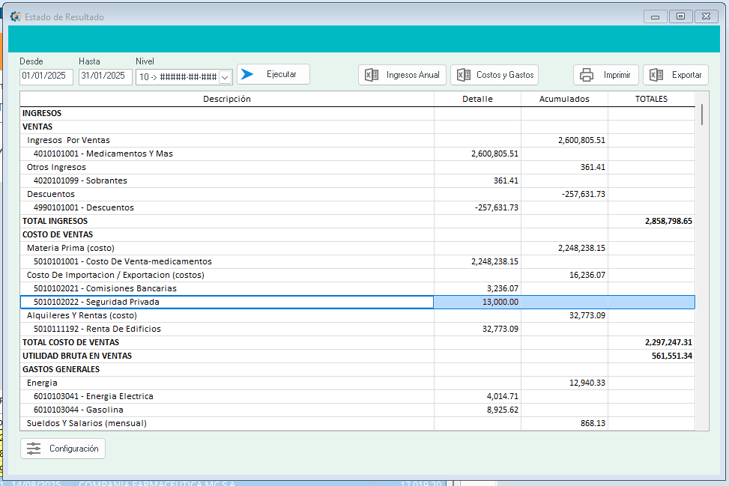Screen dimensions: 729x486
Task: Click the printer icon on Imprimir
Action: click(587, 75)
